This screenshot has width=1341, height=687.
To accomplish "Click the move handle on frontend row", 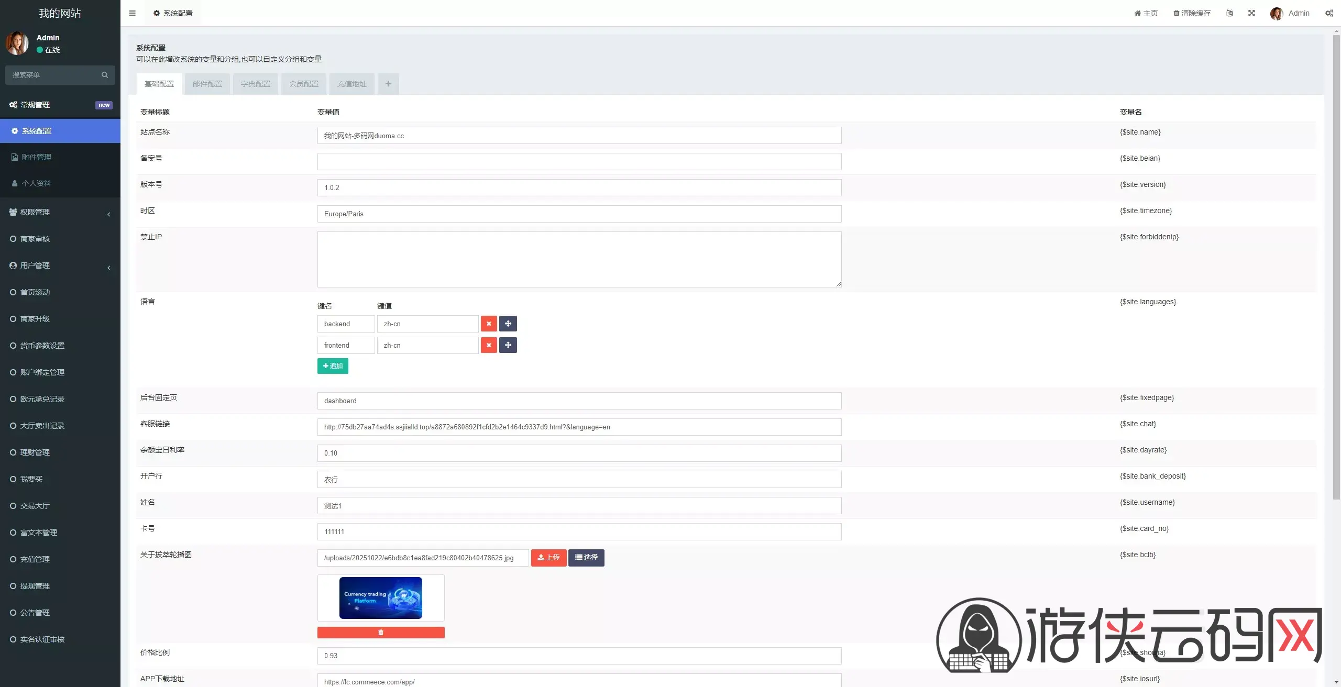I will coord(508,345).
